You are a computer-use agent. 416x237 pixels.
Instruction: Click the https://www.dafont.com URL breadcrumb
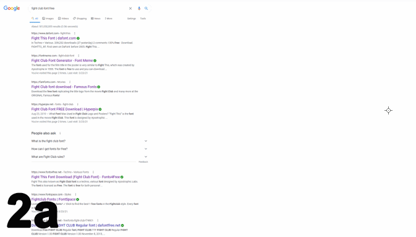[51, 33]
